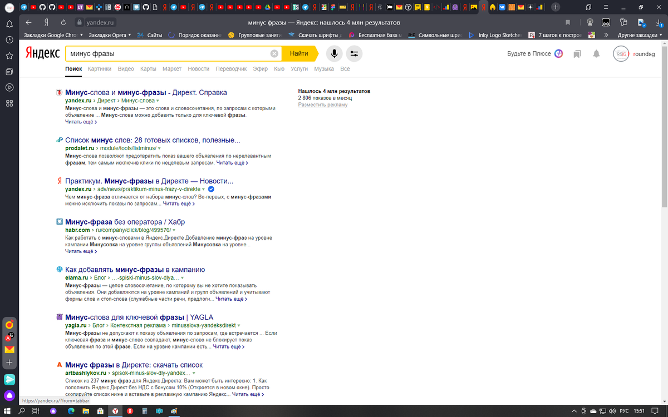Image resolution: width=668 pixels, height=417 pixels.
Task: Switch to Видео search tab
Action: (x=126, y=69)
